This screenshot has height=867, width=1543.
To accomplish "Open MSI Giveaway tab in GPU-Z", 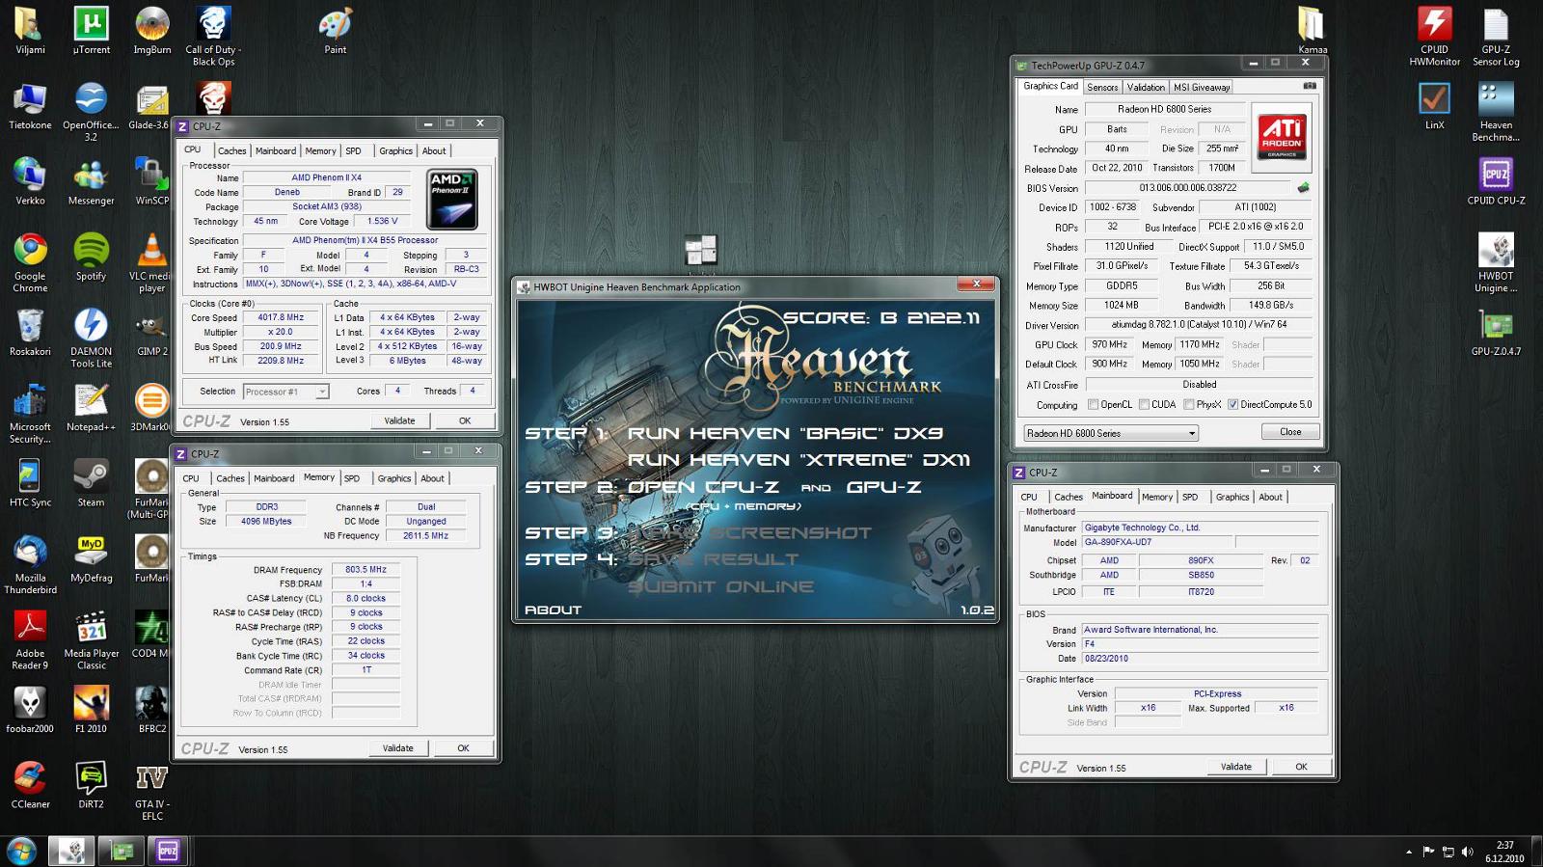I will tap(1202, 87).
